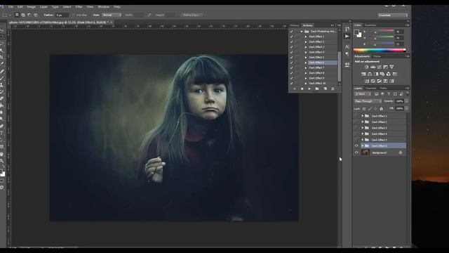This screenshot has height=253, width=449.
Task: Collapse the Dark Photoshop Actions set
Action: (302, 31)
